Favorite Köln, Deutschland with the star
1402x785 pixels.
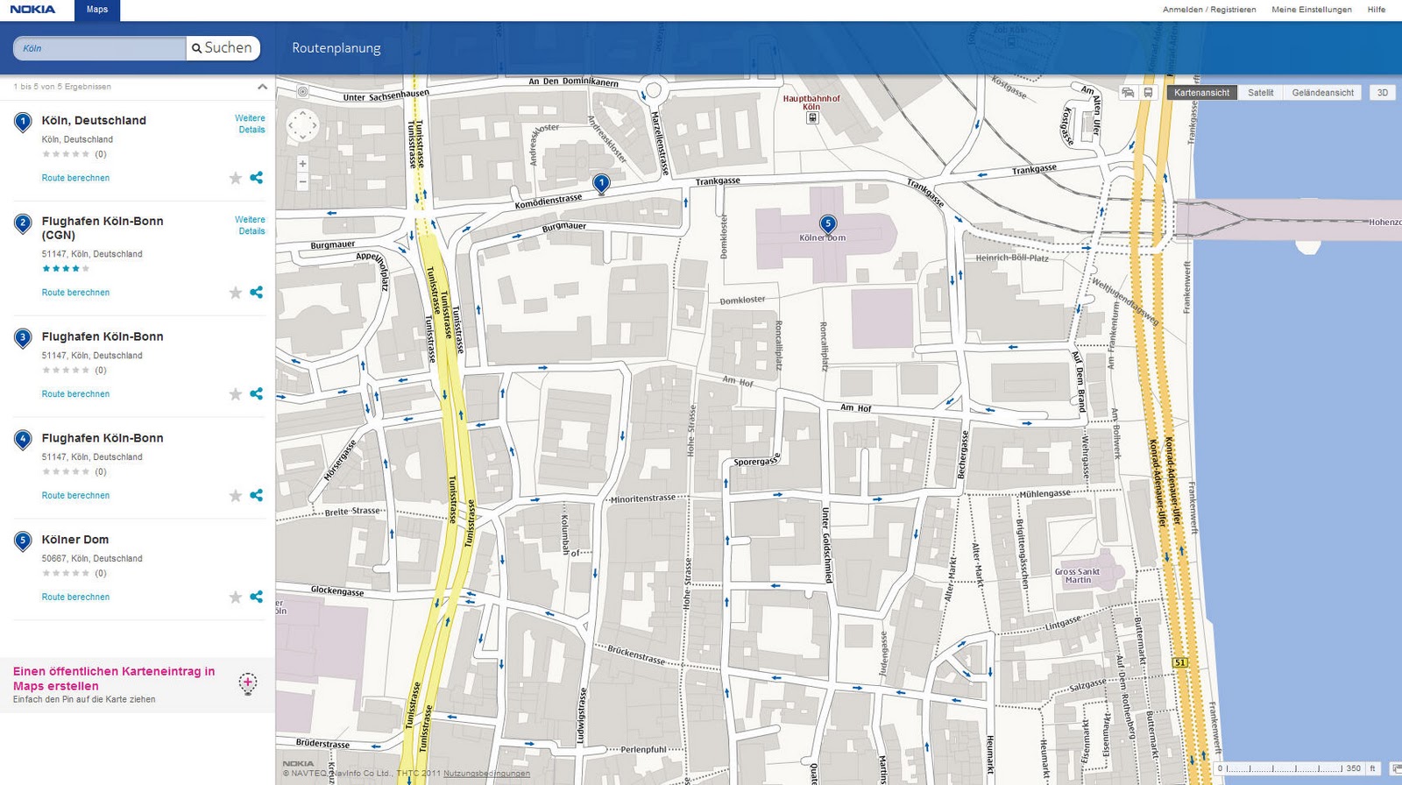235,178
